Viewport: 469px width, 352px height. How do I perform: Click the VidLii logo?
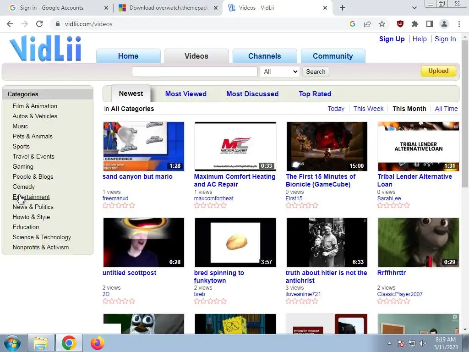point(45,49)
